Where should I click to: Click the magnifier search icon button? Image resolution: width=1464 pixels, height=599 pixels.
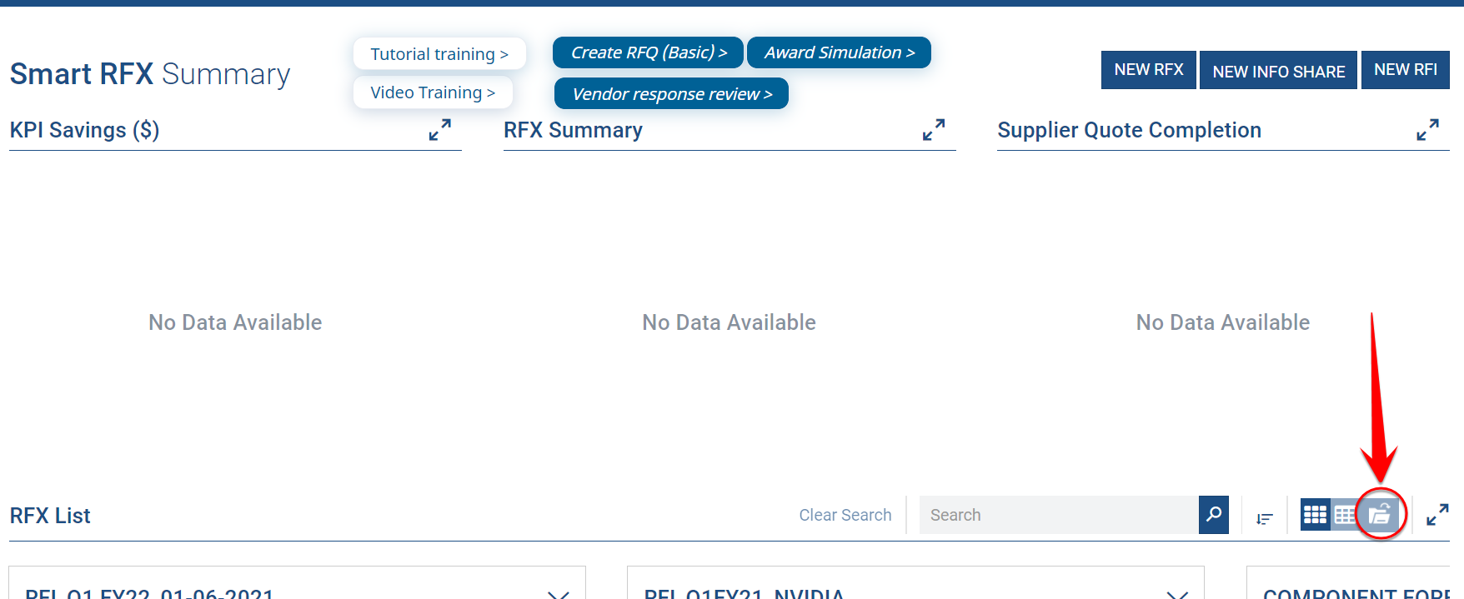[1213, 515]
